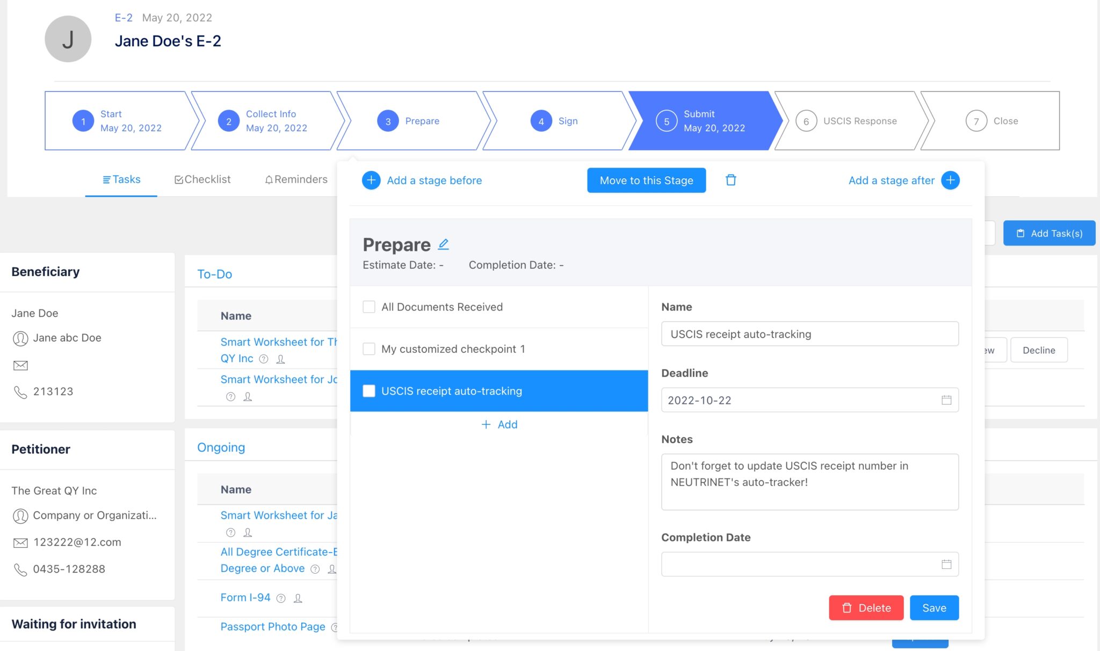Switch to the Checklist tab
This screenshot has height=651, width=1100.
[202, 179]
